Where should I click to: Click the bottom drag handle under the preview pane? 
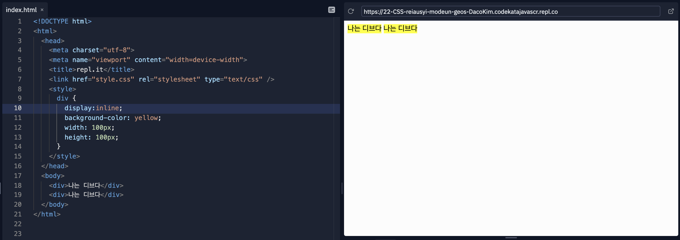tap(511, 238)
